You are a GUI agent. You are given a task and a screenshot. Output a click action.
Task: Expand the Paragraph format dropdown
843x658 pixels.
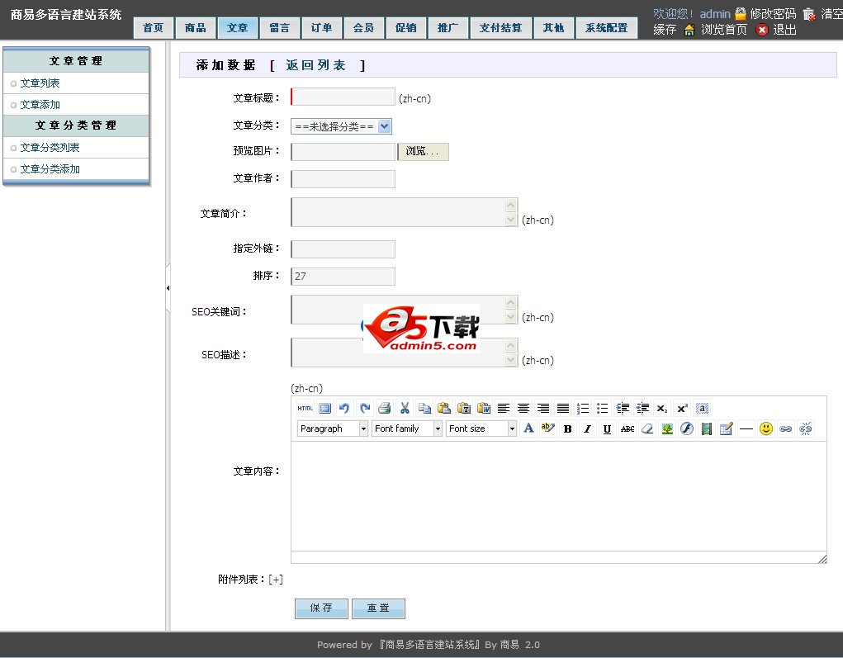pyautogui.click(x=333, y=429)
